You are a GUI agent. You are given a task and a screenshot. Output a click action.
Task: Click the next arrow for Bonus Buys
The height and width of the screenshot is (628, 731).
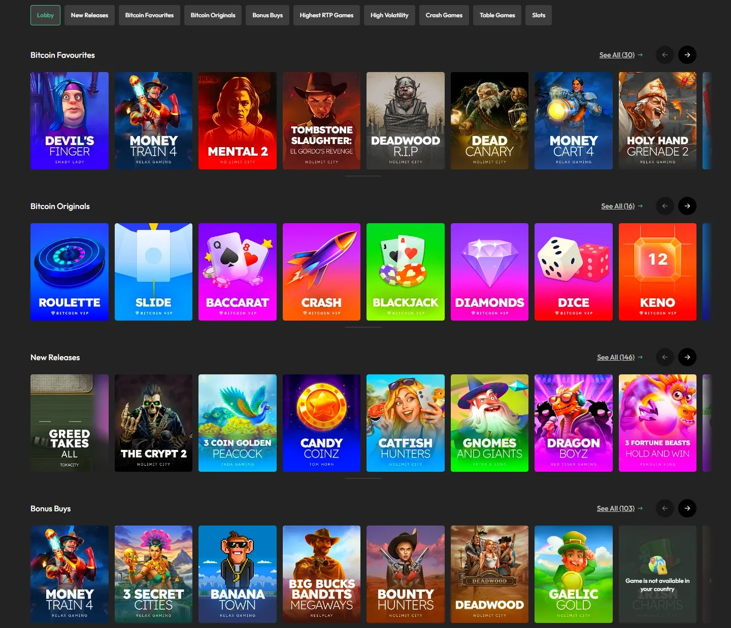(x=687, y=508)
